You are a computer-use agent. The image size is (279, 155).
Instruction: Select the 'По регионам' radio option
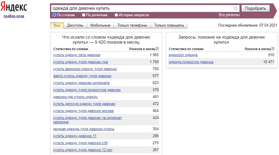(x=84, y=15)
